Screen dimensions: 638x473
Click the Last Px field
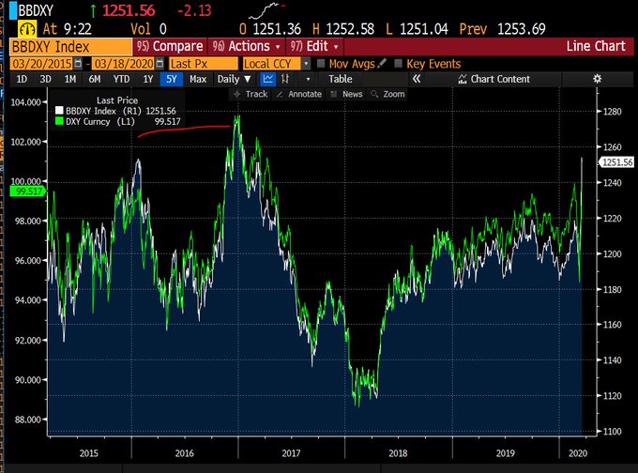tap(204, 64)
